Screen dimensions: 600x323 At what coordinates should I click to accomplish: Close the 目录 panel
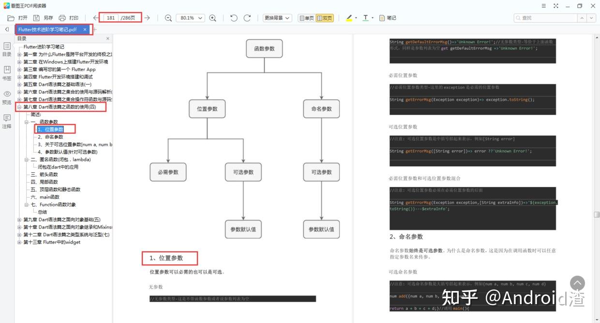tap(108, 38)
